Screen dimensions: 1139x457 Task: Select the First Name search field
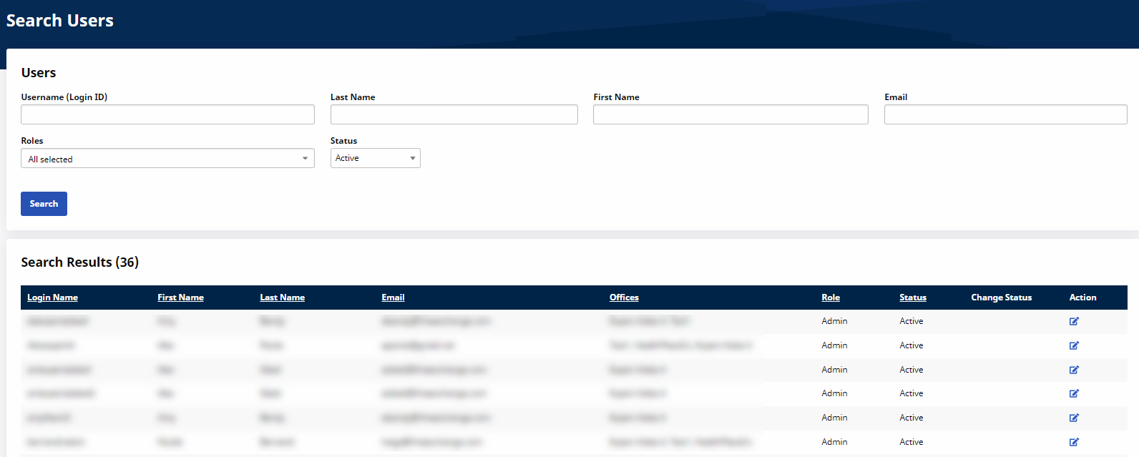[x=730, y=114]
